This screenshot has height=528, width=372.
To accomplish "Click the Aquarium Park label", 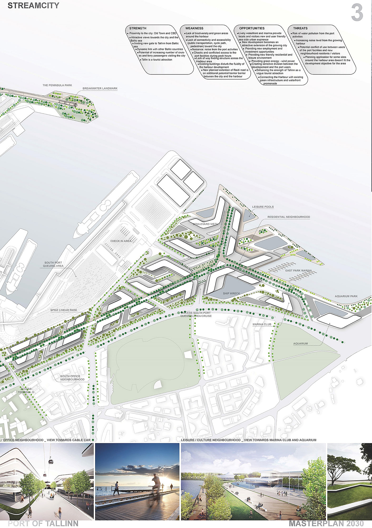I will coord(346,296).
